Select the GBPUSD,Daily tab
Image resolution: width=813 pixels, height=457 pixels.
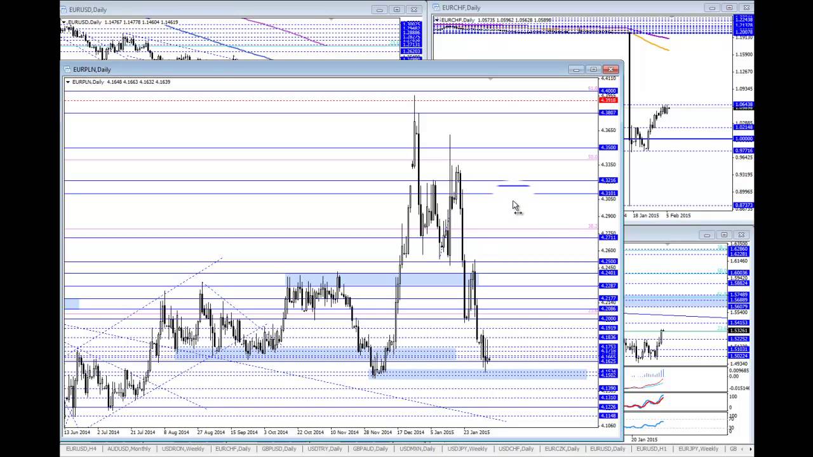point(279,449)
